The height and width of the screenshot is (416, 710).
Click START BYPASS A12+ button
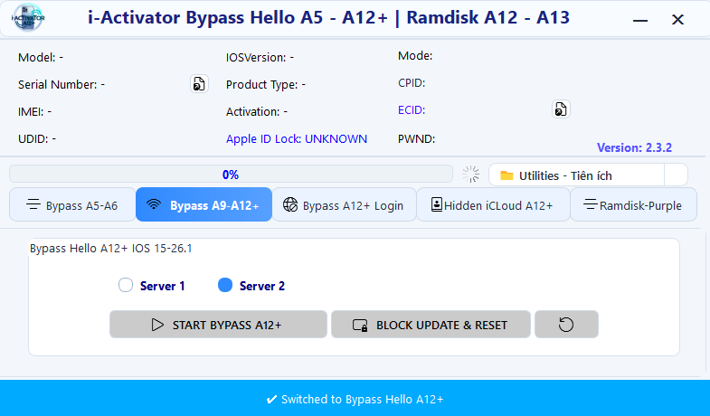218,325
